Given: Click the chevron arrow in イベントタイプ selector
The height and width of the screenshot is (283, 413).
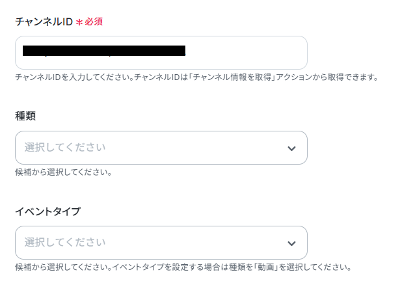Looking at the screenshot, I should 291,243.
